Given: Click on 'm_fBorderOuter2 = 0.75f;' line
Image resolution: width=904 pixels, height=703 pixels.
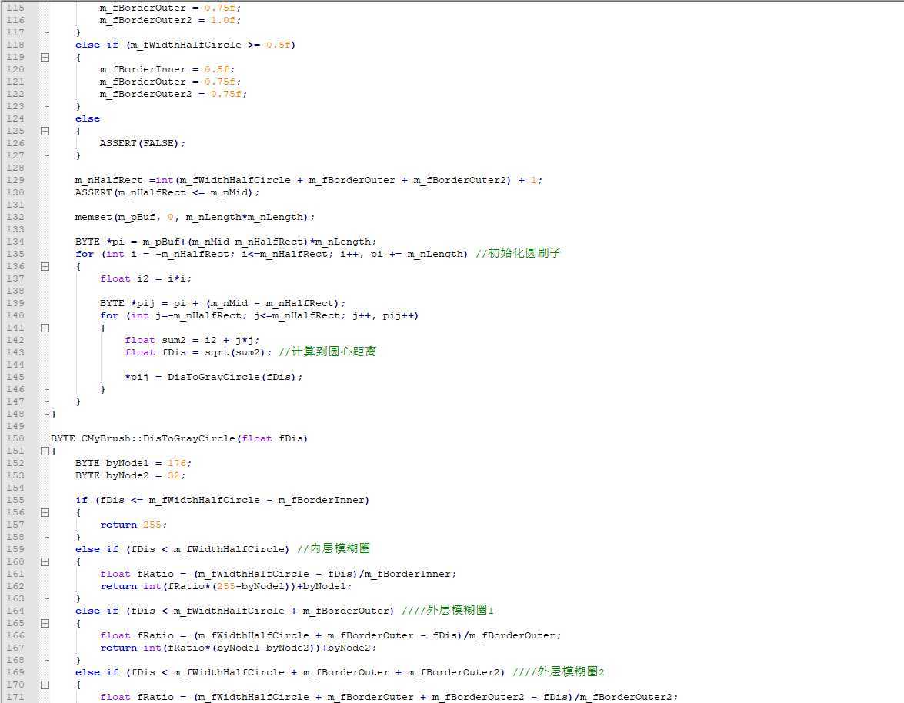Looking at the screenshot, I should click(x=173, y=94).
